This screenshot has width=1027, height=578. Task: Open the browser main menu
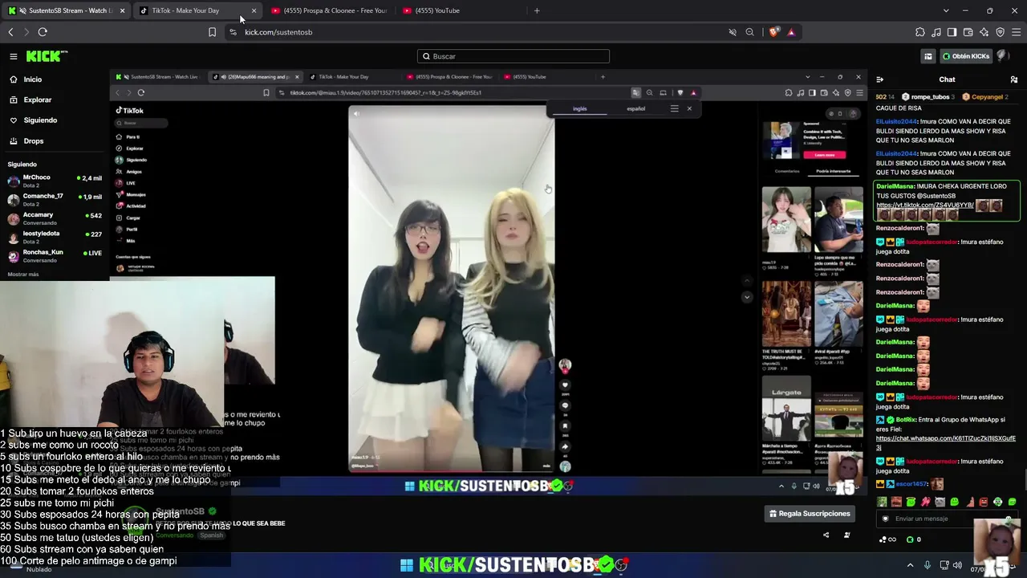tap(1017, 32)
